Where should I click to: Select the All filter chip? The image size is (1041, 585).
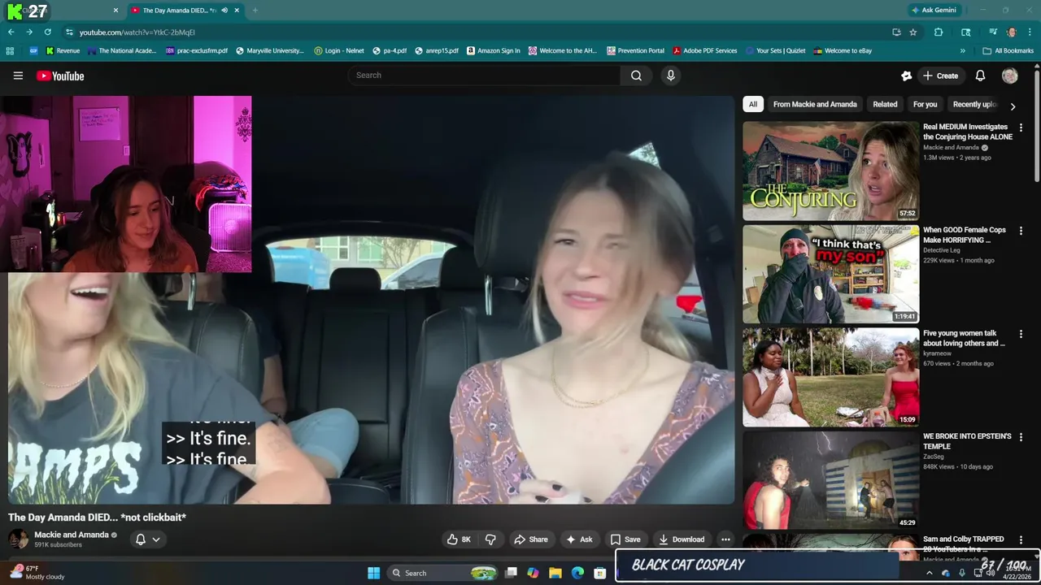pos(753,104)
